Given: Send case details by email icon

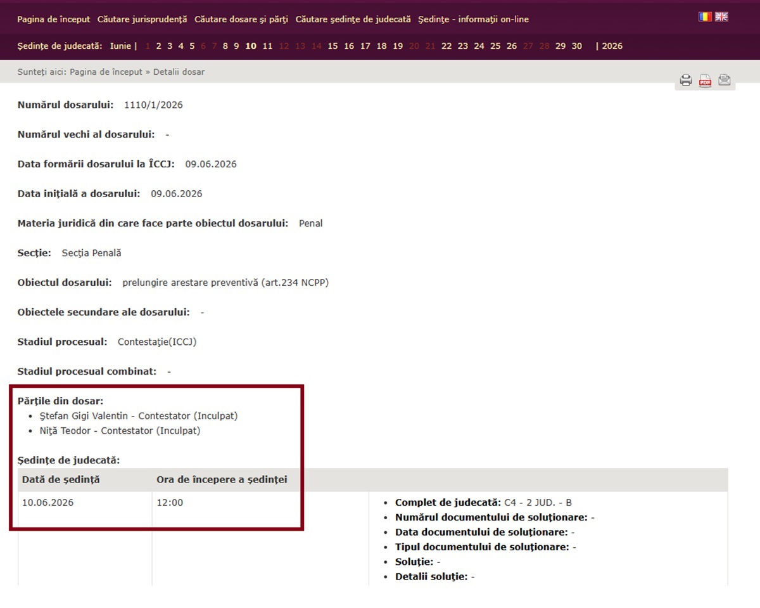Looking at the screenshot, I should click(725, 81).
